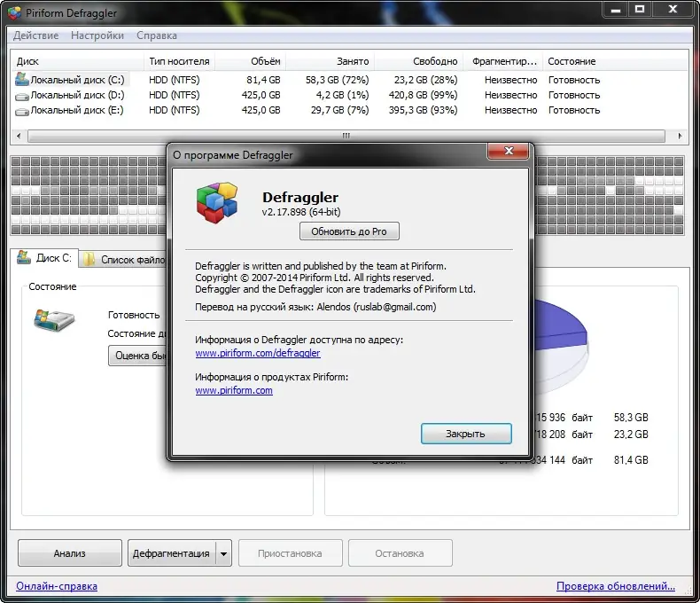Sort by the Диск column header
Viewport: 700px width, 603px height.
click(77, 61)
